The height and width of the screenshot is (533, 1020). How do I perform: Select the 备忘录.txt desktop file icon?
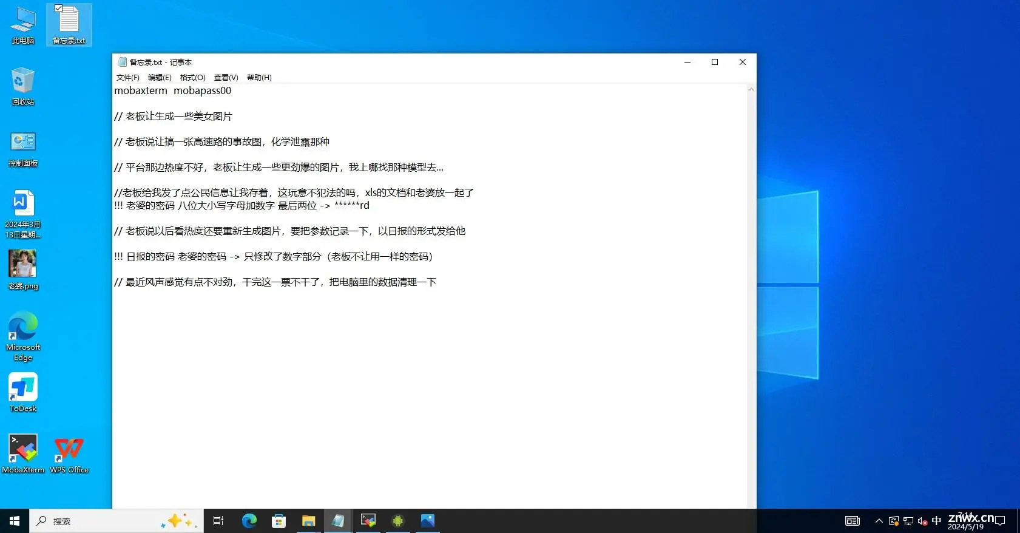(x=69, y=25)
